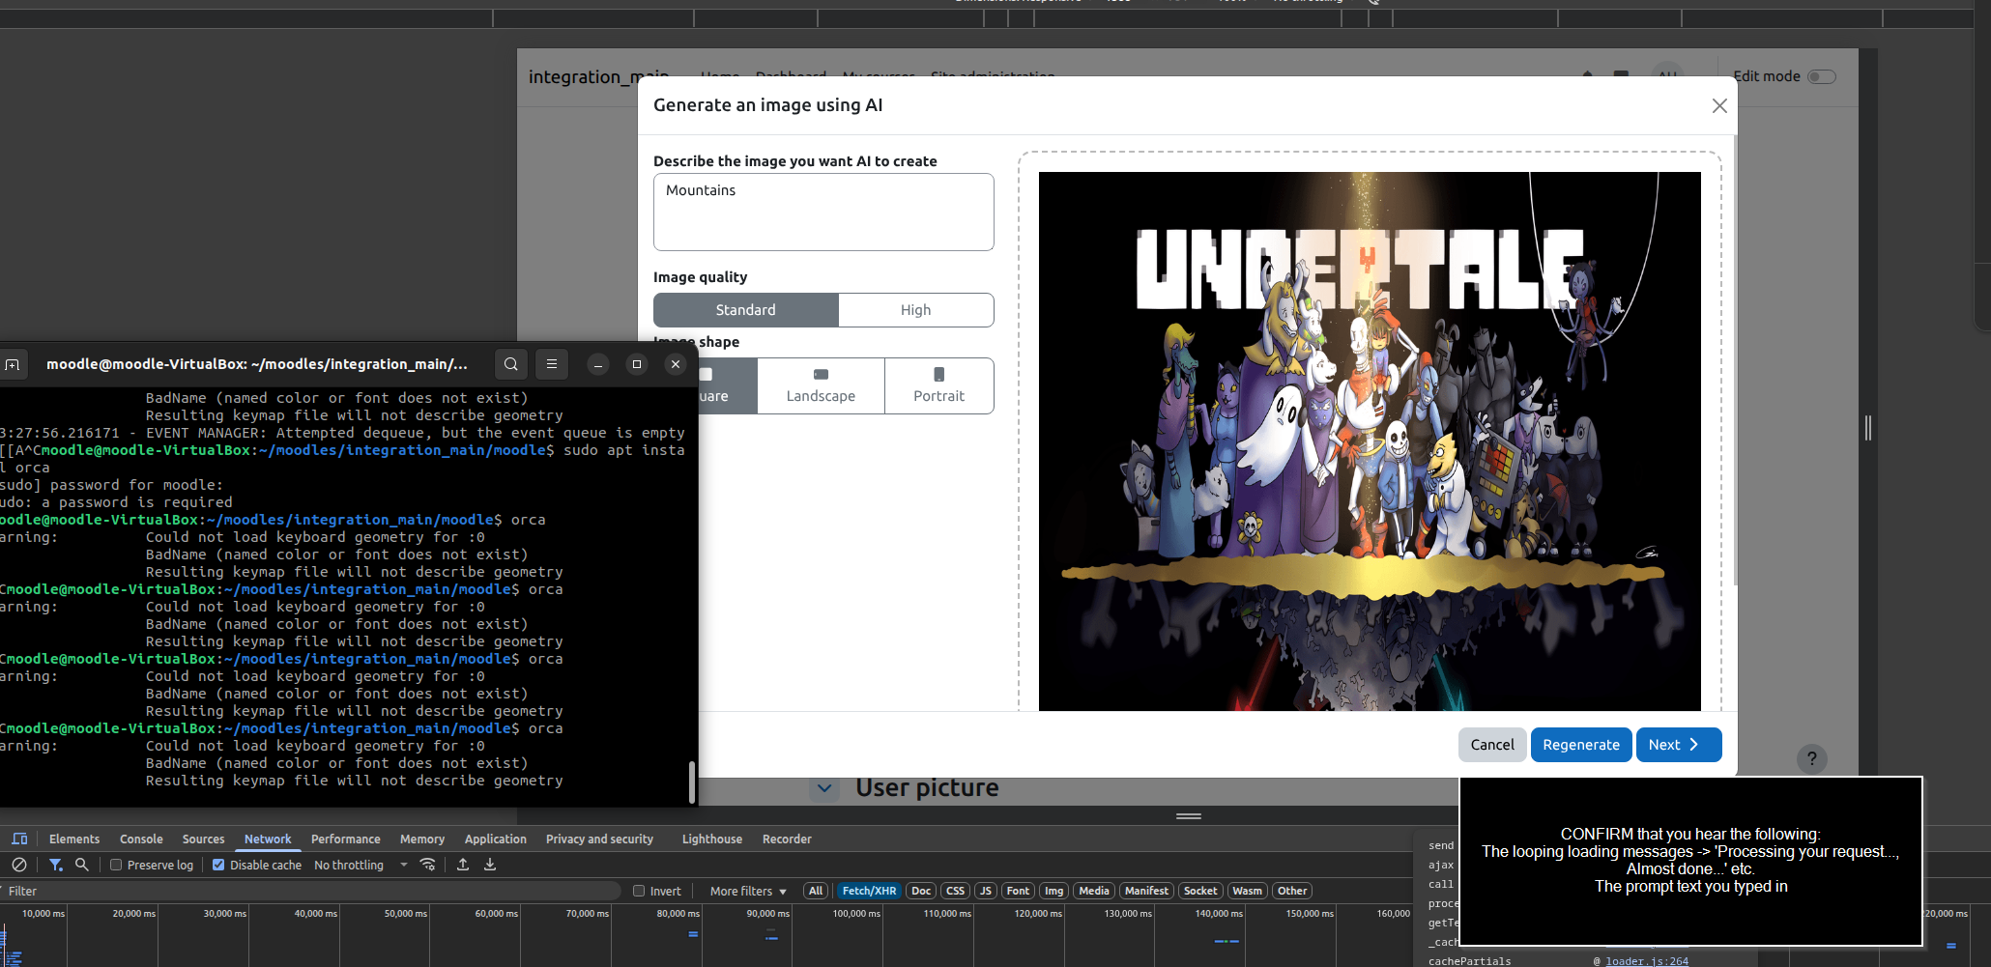Open No throttling dropdown
This screenshot has height=967, width=1991.
[361, 865]
